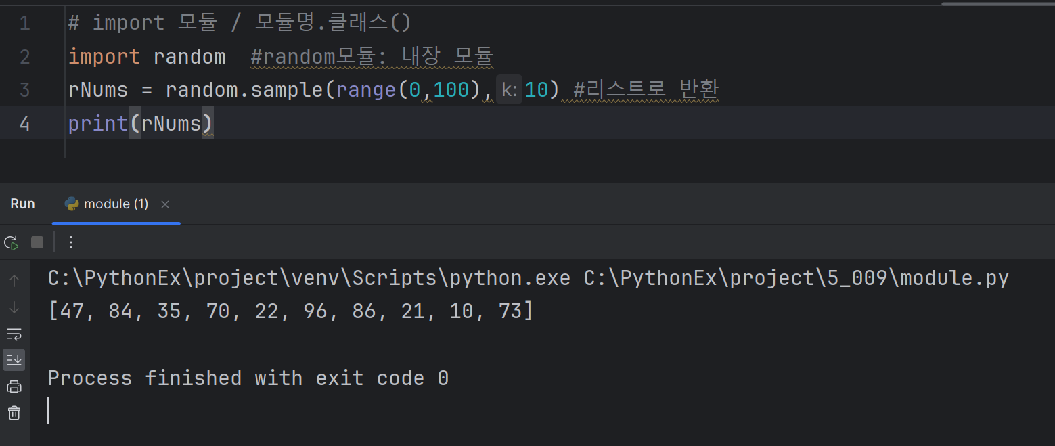This screenshot has width=1055, height=446.
Task: Click 'range' in line 3
Action: [x=366, y=90]
